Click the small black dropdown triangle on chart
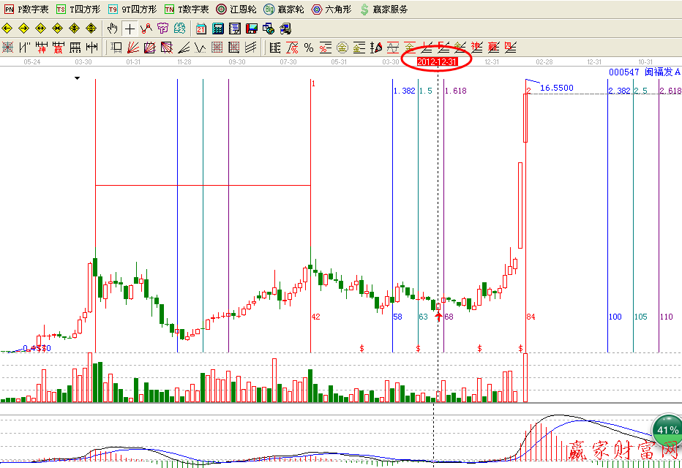This screenshot has height=468, width=682. [77, 78]
